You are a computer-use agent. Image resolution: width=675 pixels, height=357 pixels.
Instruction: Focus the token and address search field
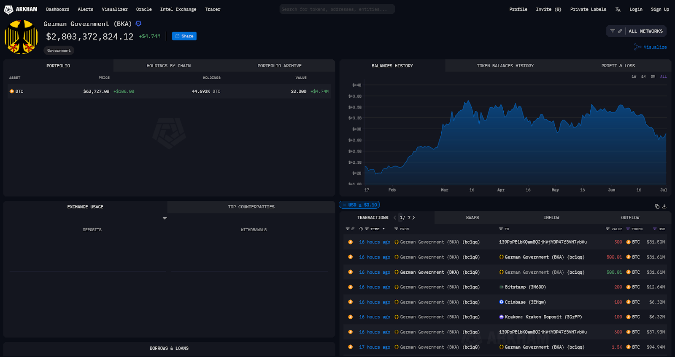(x=337, y=9)
